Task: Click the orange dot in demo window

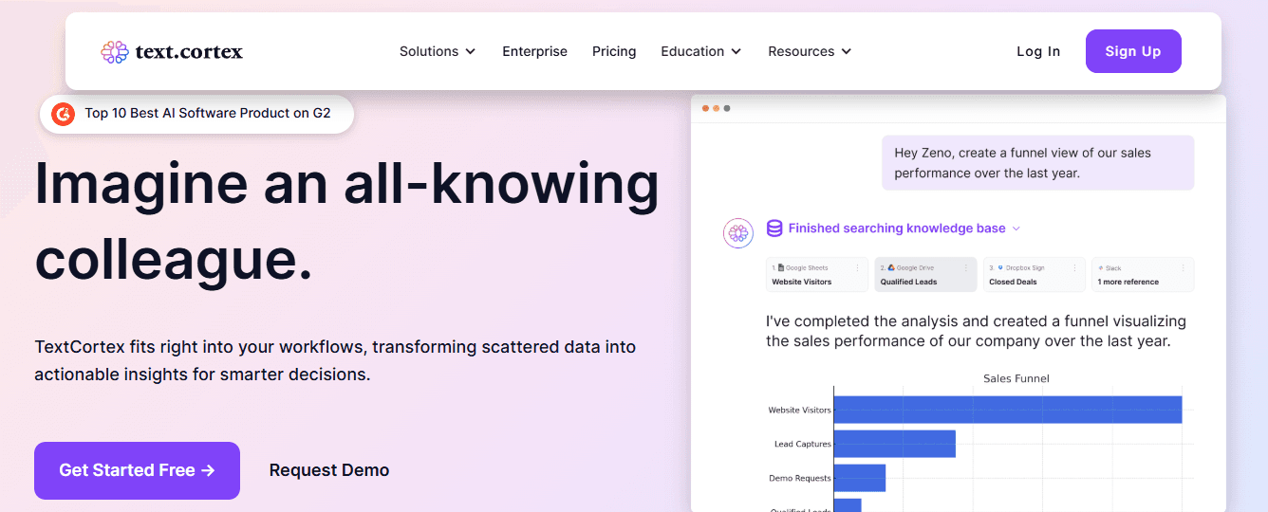Action: pyautogui.click(x=716, y=108)
